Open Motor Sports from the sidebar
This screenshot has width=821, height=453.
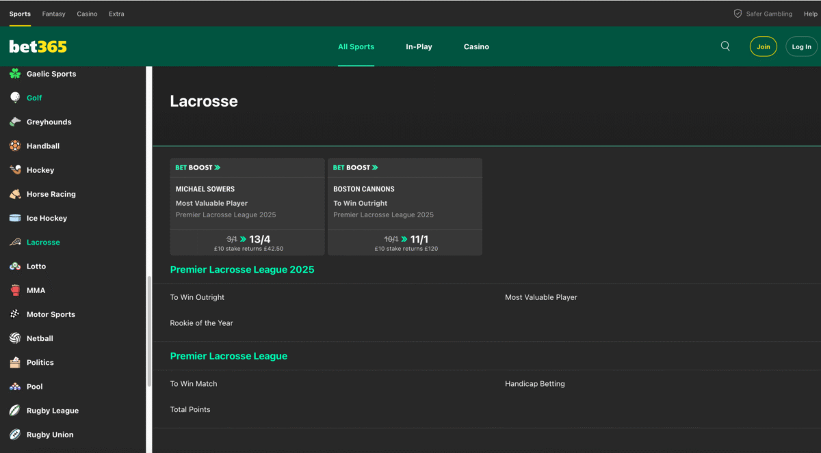[51, 314]
